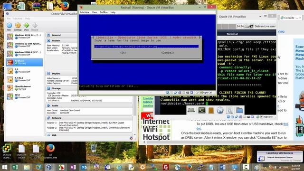Open Help menu in Redhat1 VM window

[113, 12]
